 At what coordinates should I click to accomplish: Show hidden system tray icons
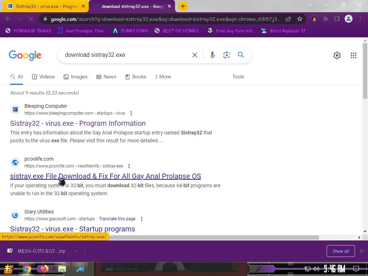click(x=299, y=269)
